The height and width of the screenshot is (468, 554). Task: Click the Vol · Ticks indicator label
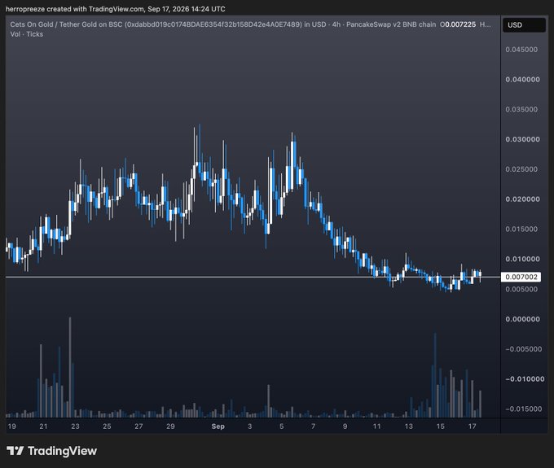[27, 34]
